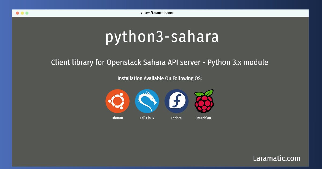Minimize the window with the yellow button
Image resolution: width=322 pixels, height=169 pixels.
tap(22, 13)
